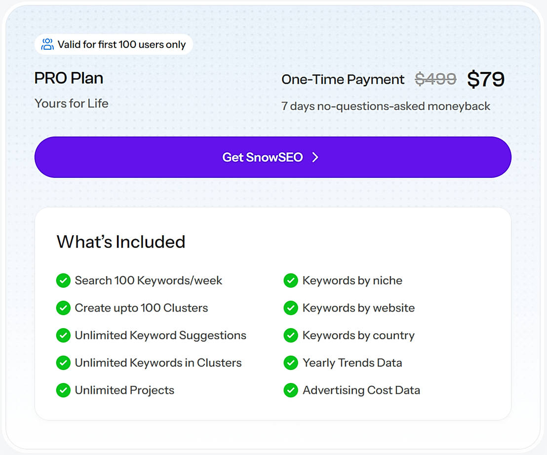Click 'Unlimited Keywords in Clusters' feature text
547x455 pixels.
pyautogui.click(x=158, y=363)
